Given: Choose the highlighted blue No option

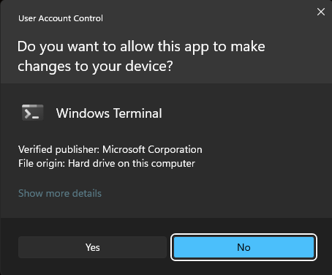Looking at the screenshot, I should tap(244, 247).
